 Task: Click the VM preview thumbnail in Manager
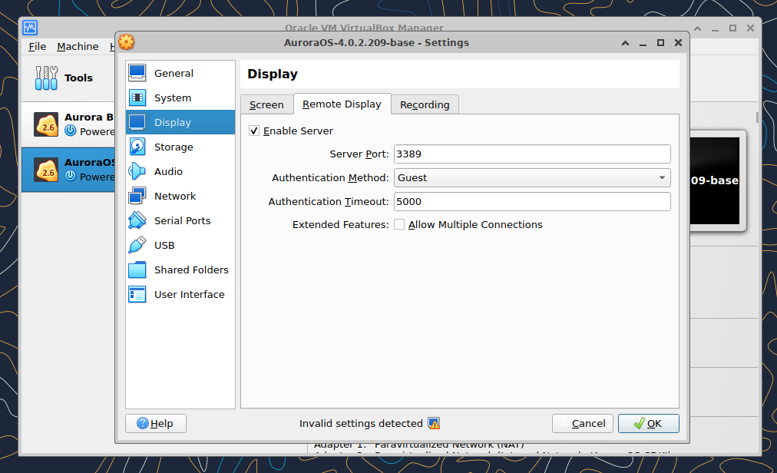[715, 180]
